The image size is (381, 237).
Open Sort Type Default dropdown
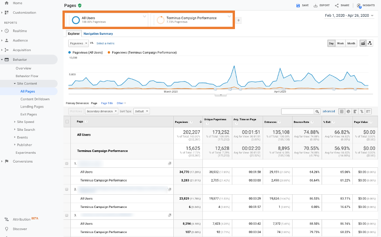click(141, 111)
